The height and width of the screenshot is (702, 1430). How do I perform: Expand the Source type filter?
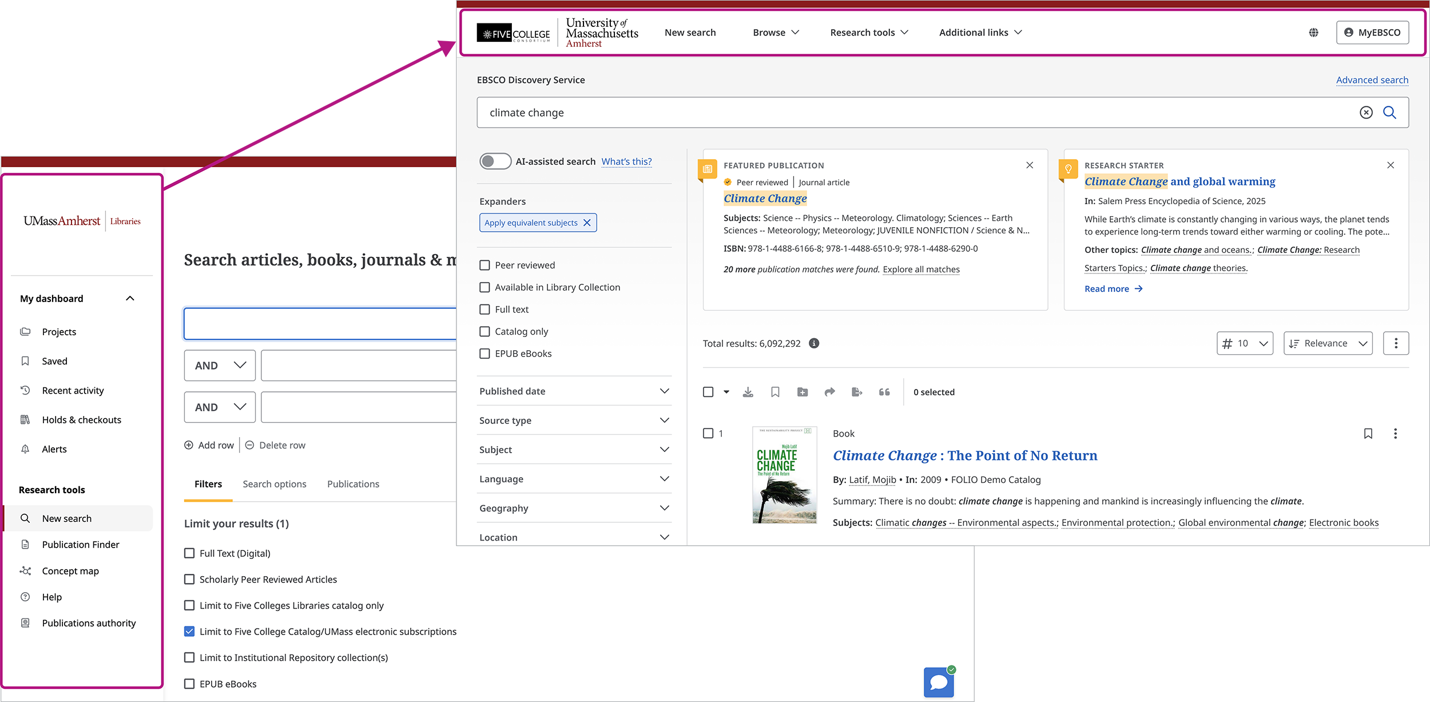coord(574,421)
